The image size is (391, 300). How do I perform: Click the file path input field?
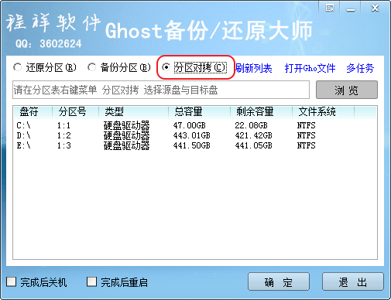[161, 90]
